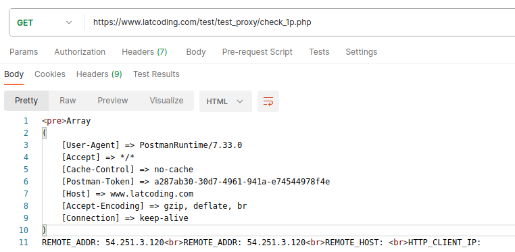
Task: Open the Params request tab
Action: point(24,52)
